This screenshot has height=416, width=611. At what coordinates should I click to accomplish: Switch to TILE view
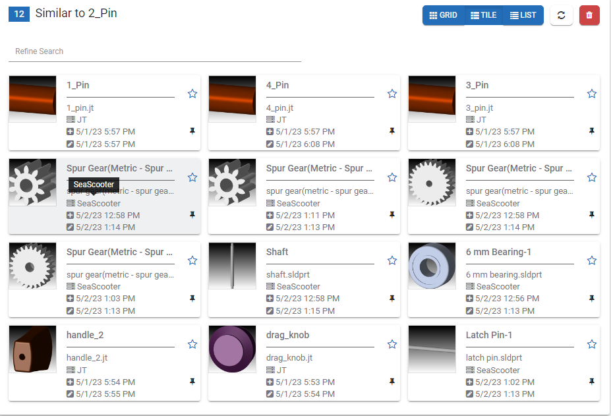[483, 15]
